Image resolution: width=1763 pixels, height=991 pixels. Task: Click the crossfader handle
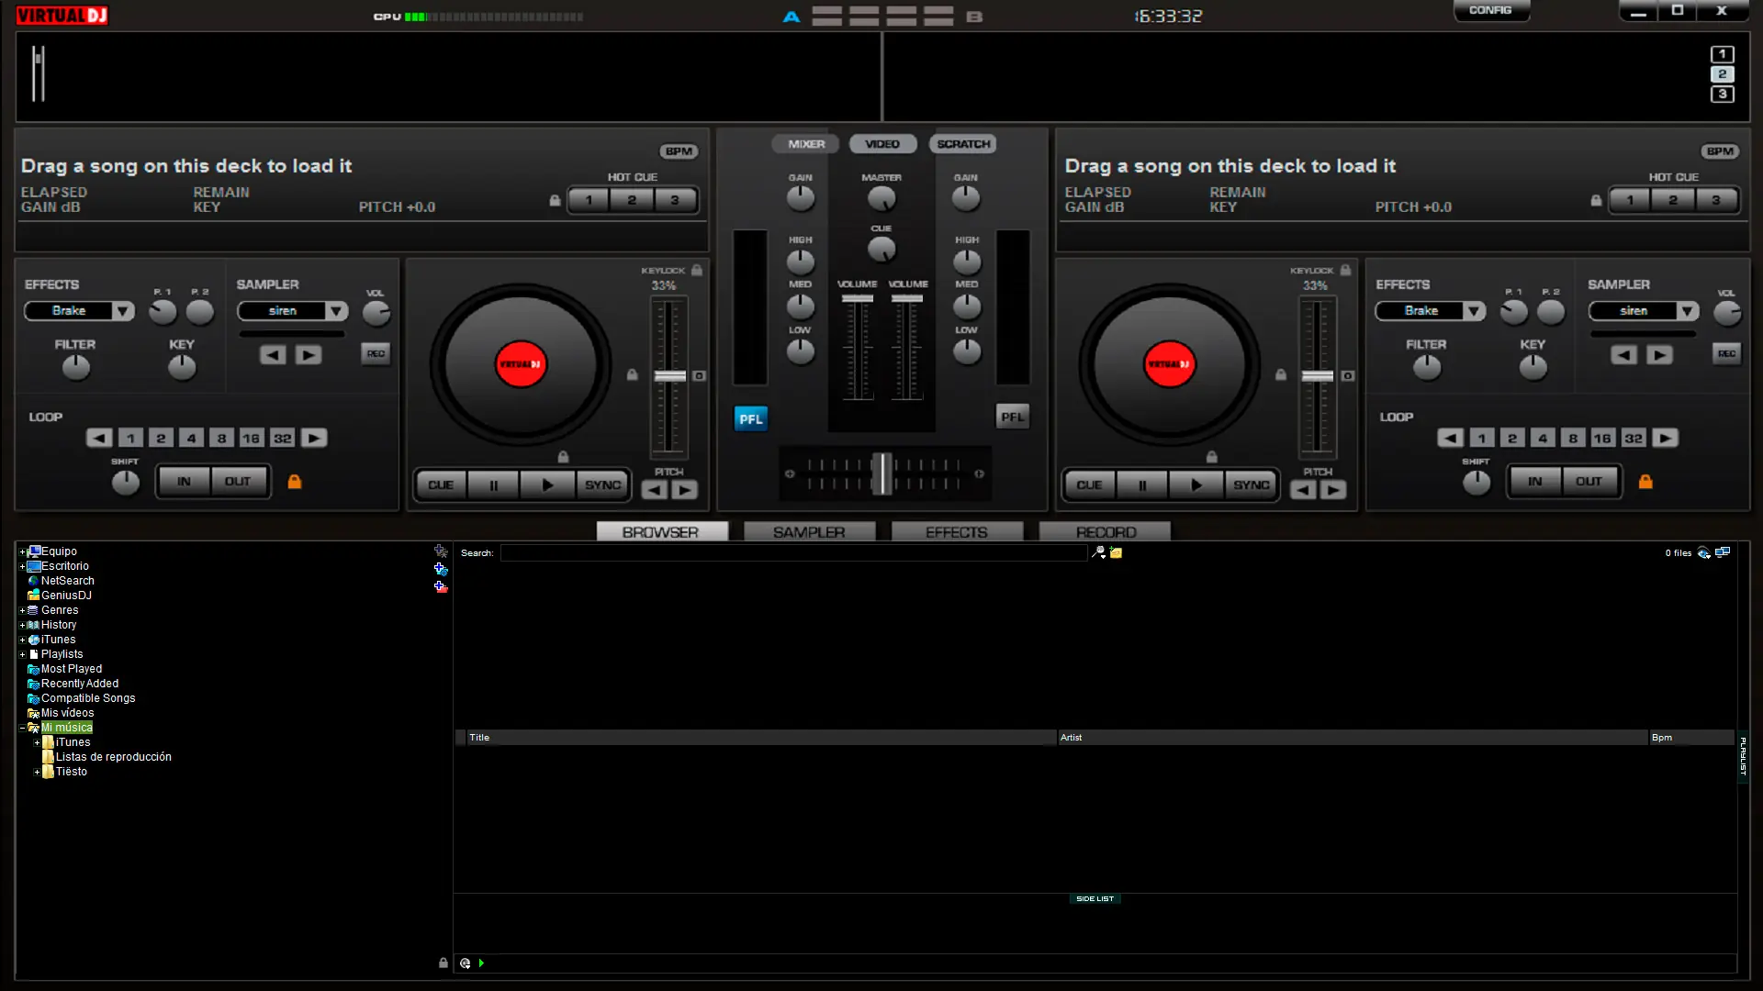pyautogui.click(x=881, y=473)
